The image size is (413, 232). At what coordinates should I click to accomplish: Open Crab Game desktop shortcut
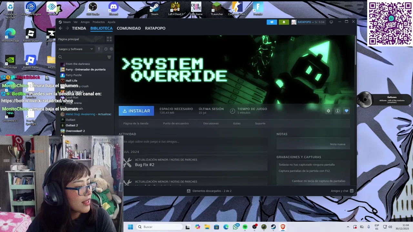[196, 9]
